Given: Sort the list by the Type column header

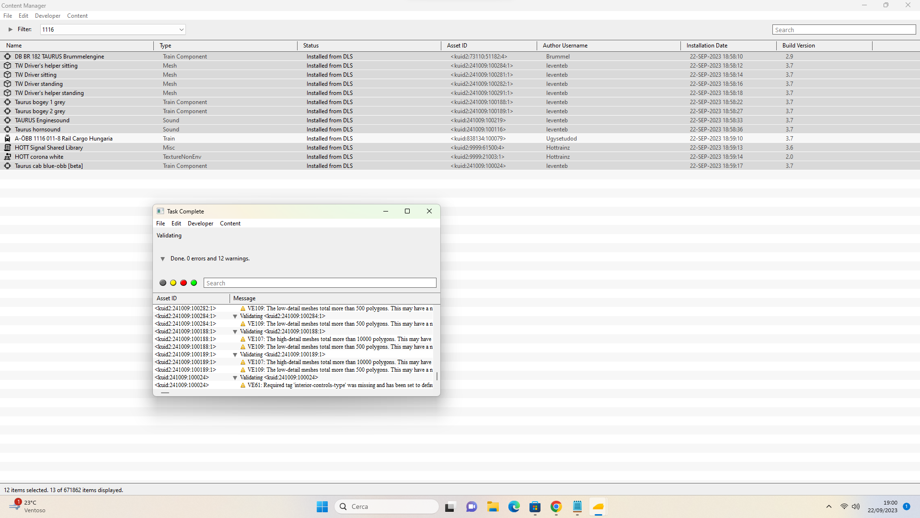Looking at the screenshot, I should 225,46.
